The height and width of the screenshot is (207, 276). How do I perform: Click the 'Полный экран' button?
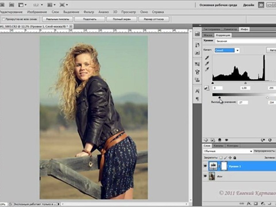pyautogui.click(x=122, y=19)
